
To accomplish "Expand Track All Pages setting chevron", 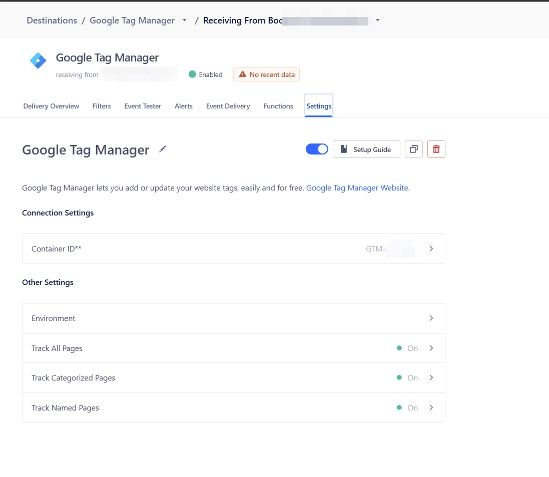I will tap(431, 348).
